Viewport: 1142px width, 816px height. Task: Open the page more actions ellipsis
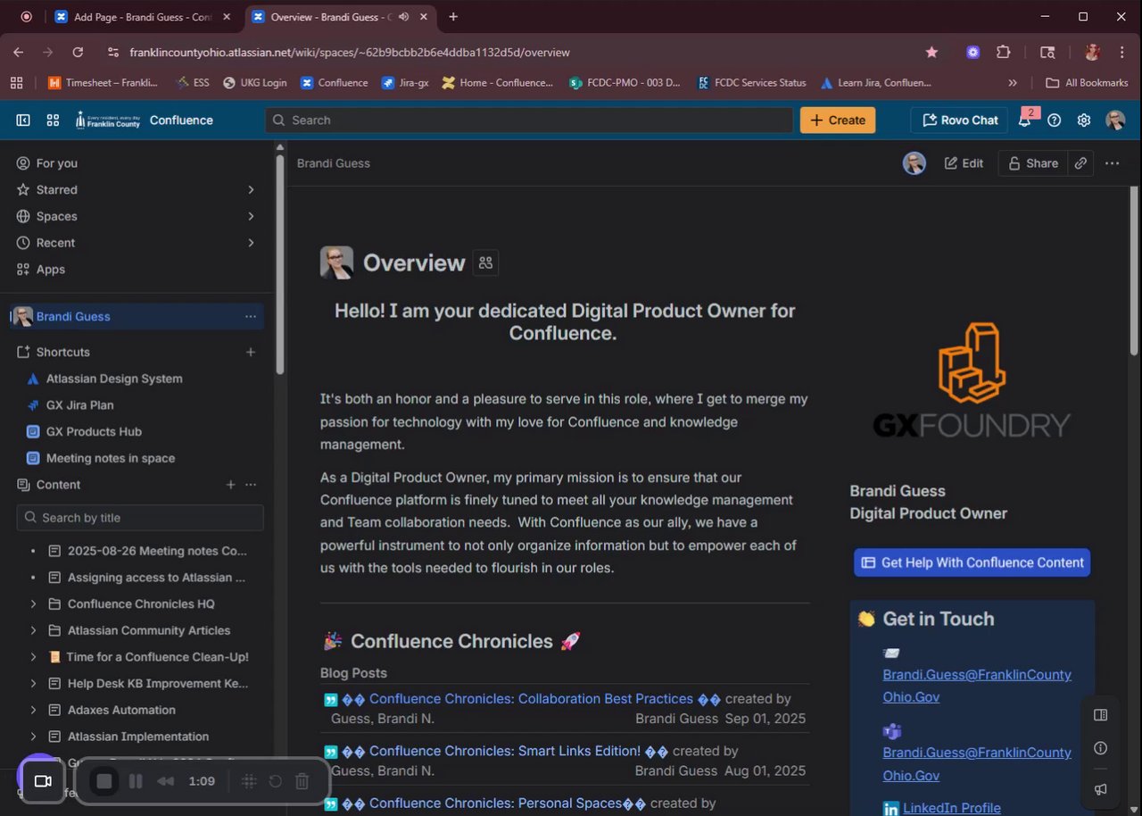(x=1112, y=163)
